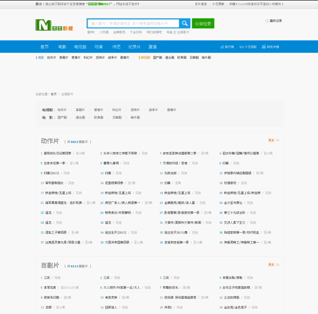This screenshot has width=318, height=314.
Task: Select 恐怖片 in the sub-navigation row
Action: pyautogui.click(x=100, y=58)
